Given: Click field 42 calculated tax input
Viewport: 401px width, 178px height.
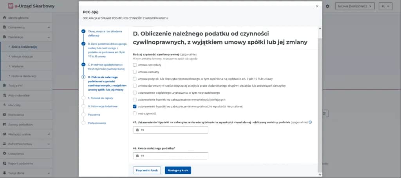Looking at the screenshot, I should pos(171,130).
